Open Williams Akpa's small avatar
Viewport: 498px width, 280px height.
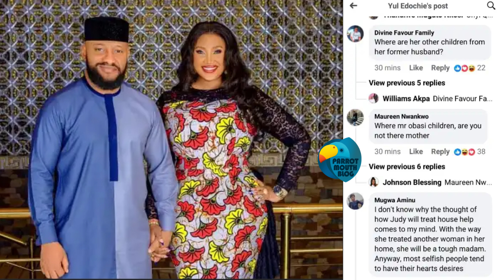(x=373, y=98)
